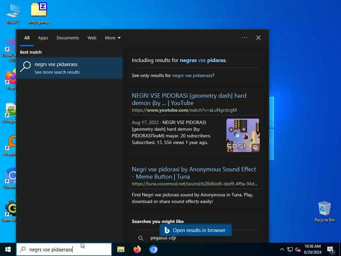Select the Firefox desktop shortcut
341x256 pixels.
tap(10, 80)
